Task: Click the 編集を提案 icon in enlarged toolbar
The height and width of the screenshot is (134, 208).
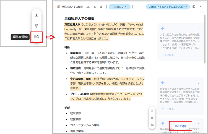Action: [37, 36]
